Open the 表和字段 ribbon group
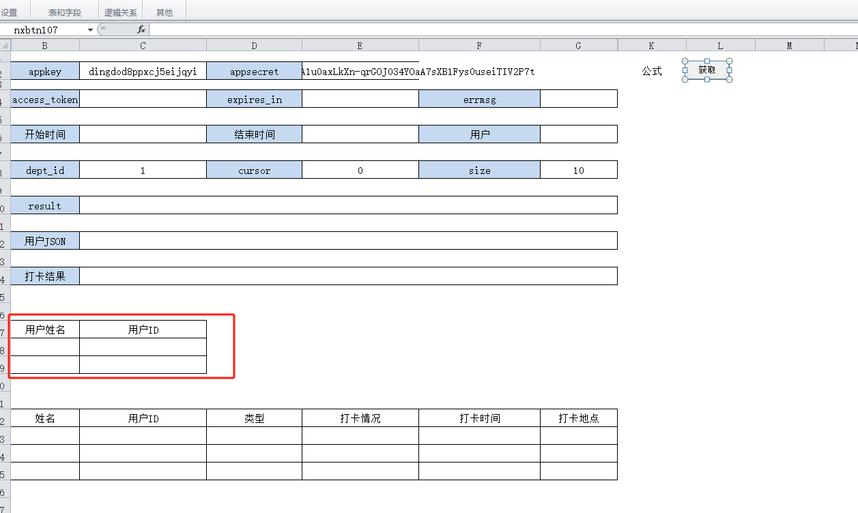858x513 pixels. point(64,12)
